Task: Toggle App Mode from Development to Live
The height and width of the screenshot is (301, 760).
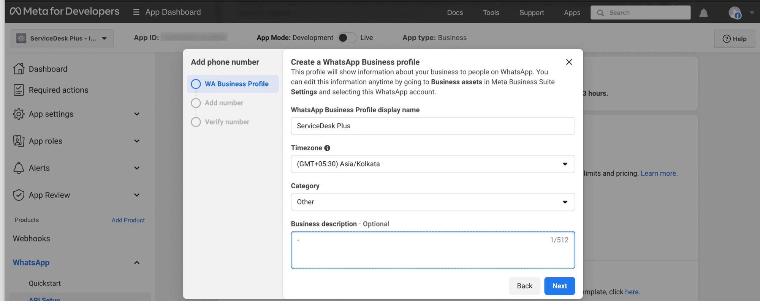Action: click(347, 38)
